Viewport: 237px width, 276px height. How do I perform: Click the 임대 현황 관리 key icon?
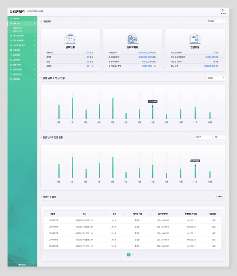pyautogui.click(x=11, y=40)
